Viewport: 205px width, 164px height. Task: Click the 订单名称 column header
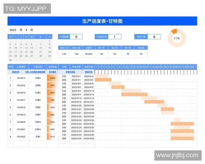pos(38,67)
